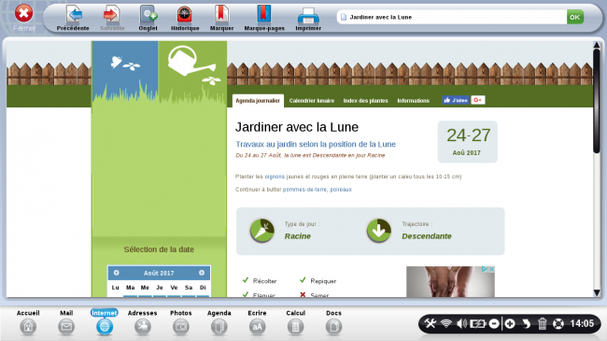Click the volume speaker icon
Viewport: 607px width, 341px height.
click(461, 323)
